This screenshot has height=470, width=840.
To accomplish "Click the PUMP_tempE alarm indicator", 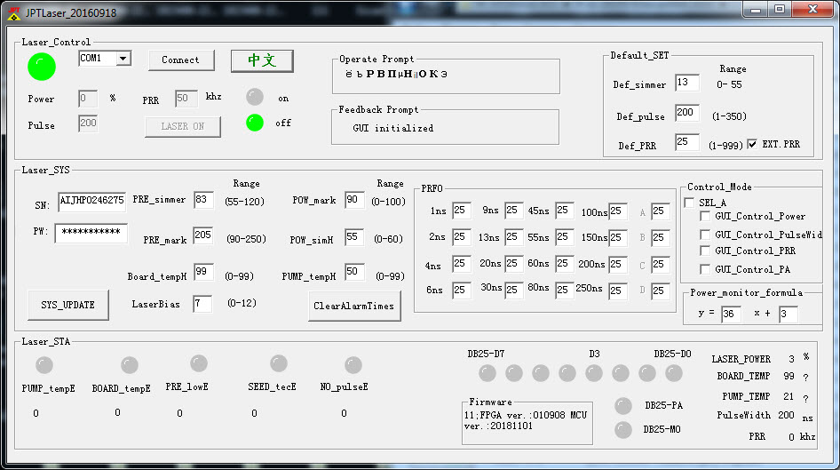I will click(x=44, y=365).
